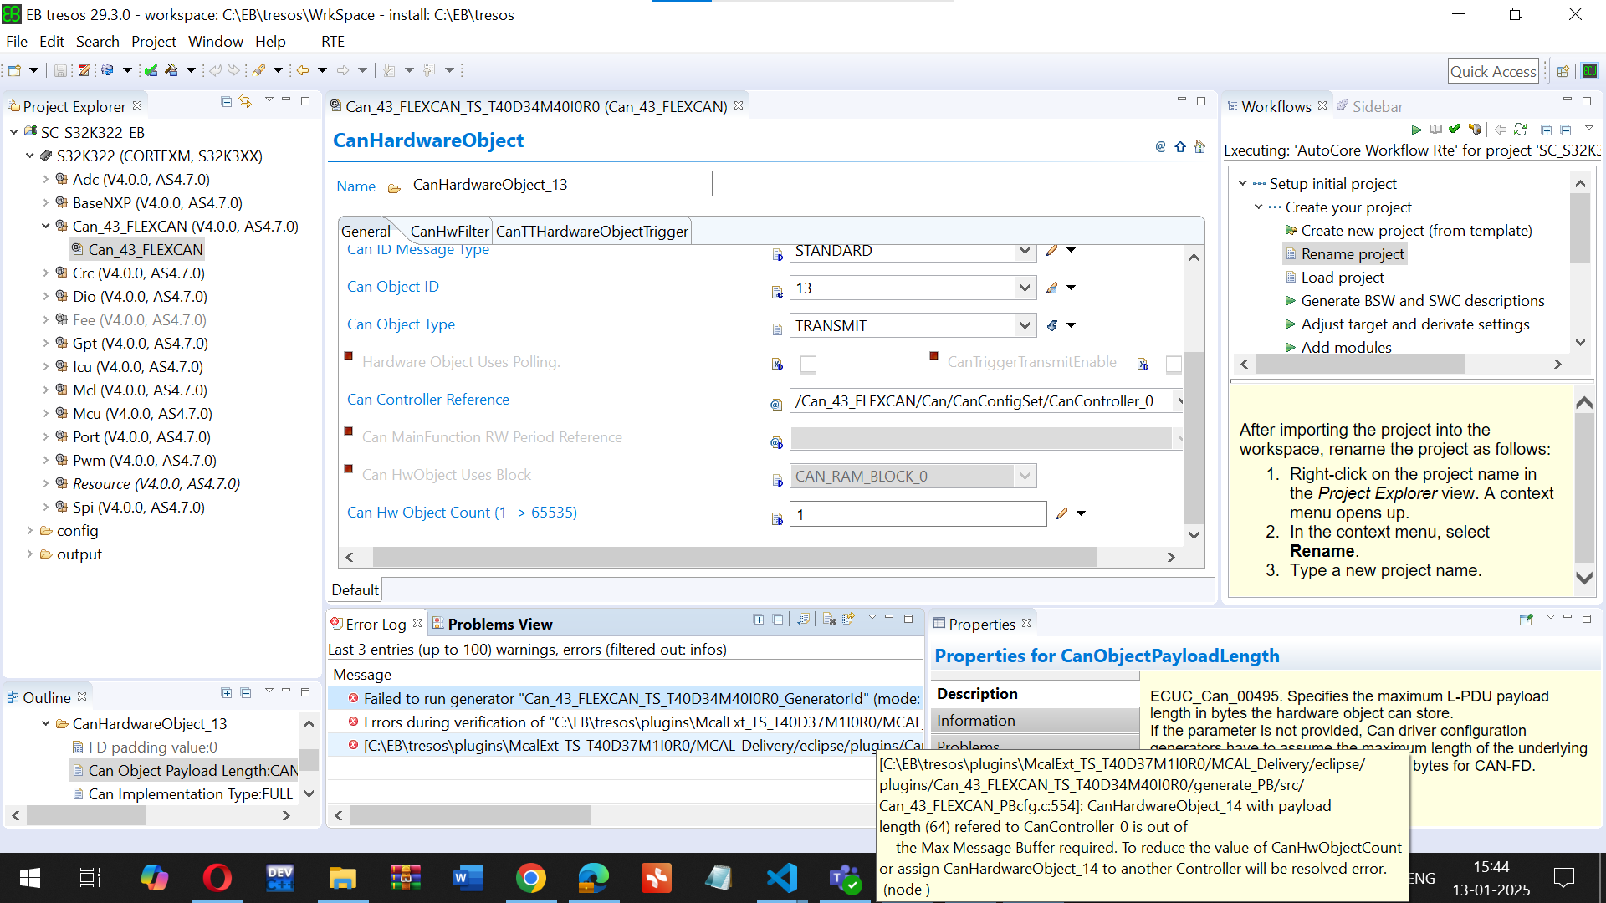Toggle the CanTriggerTransmitEnable checkbox
Screen dimensions: 1606x903
click(1174, 365)
